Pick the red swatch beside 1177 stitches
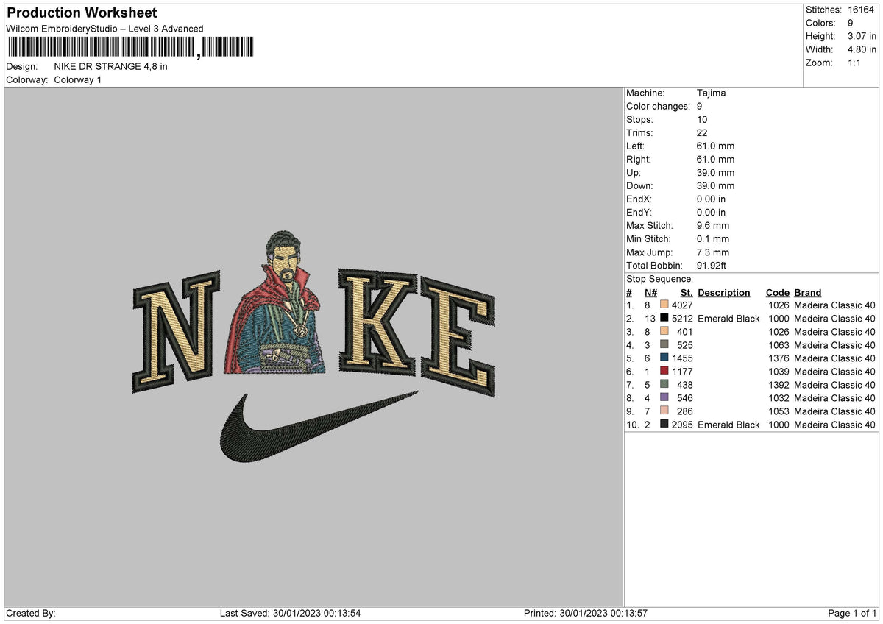Image resolution: width=883 pixels, height=624 pixels. click(664, 372)
